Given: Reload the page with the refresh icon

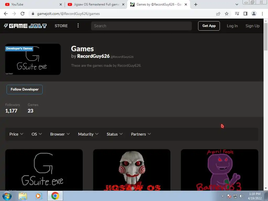Looking at the screenshot, I should (23, 14).
